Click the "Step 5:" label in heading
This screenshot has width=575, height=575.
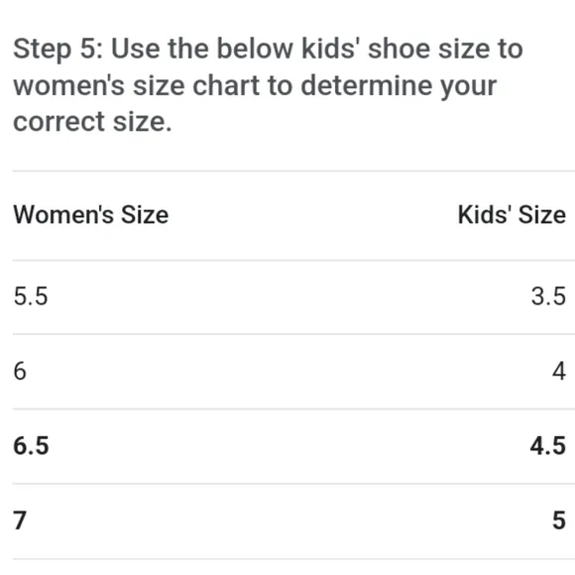pos(58,50)
